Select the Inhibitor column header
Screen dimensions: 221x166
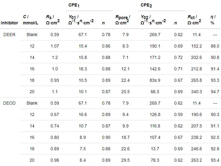click(x=9, y=23)
